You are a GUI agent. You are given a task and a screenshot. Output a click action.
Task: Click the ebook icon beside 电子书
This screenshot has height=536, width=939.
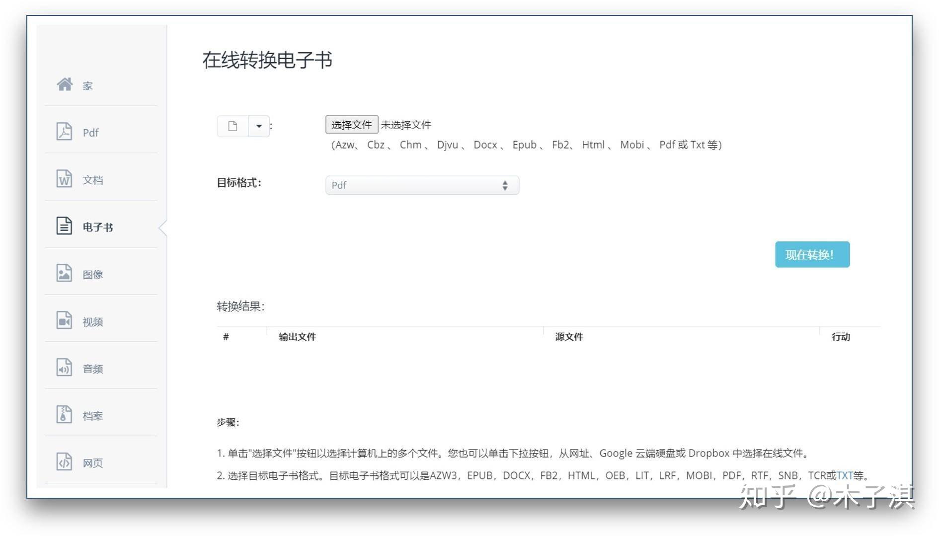64,226
